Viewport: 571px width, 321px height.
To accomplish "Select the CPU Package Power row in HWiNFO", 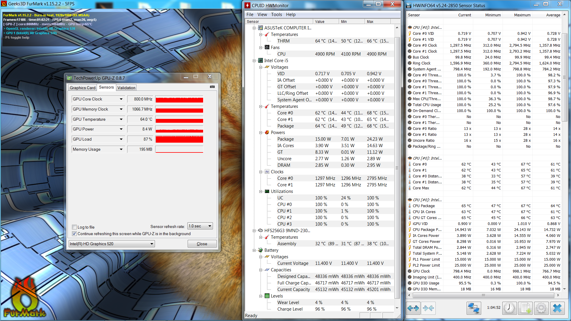I will pyautogui.click(x=484, y=229).
